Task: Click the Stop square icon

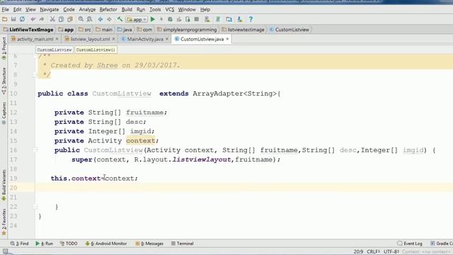Action: coord(197,19)
